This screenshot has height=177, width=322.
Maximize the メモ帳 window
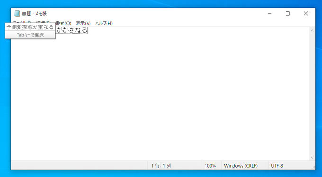click(x=287, y=14)
